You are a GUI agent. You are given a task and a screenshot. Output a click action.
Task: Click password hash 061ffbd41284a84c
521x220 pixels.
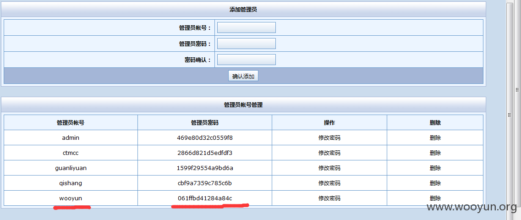point(205,198)
